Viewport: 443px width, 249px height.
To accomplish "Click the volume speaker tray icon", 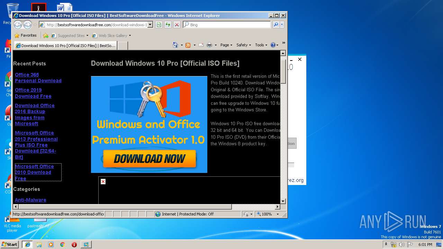I will (402, 245).
